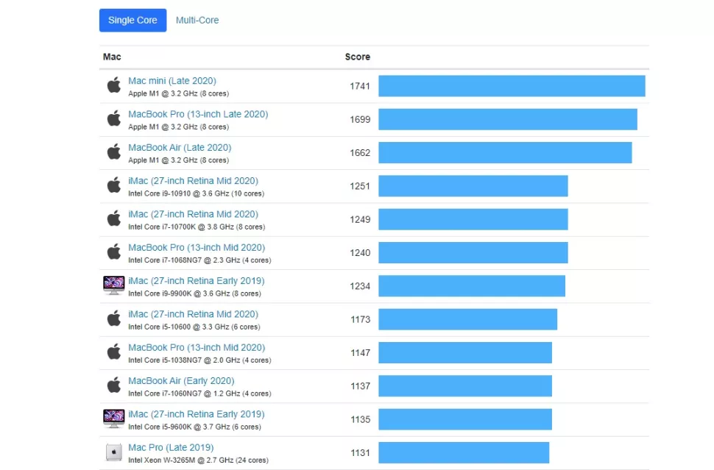Click iMac thumbnail in the i5-9600K row

point(114,419)
